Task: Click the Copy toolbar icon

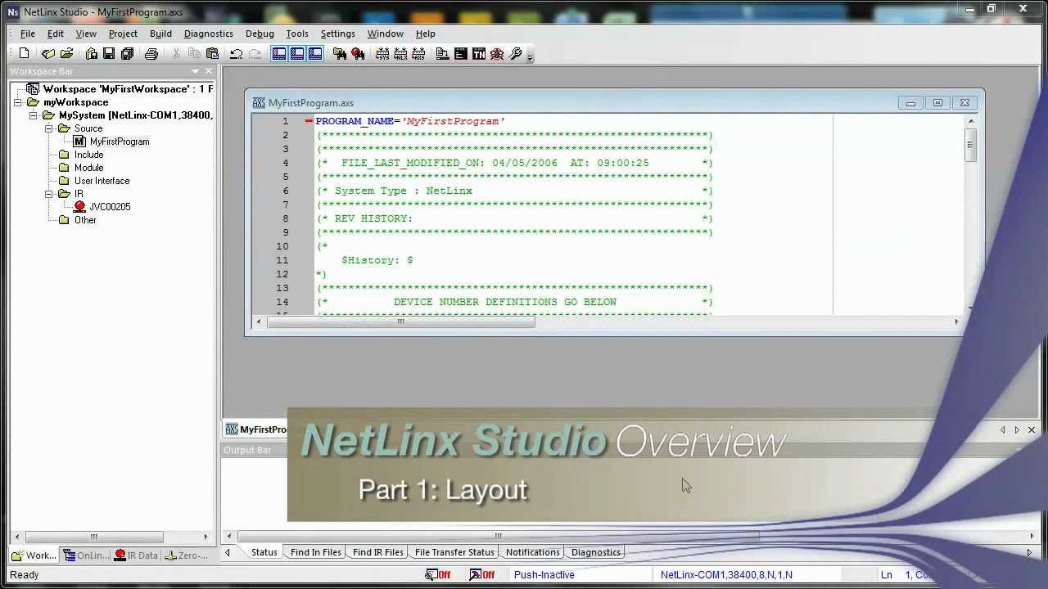Action: point(194,54)
